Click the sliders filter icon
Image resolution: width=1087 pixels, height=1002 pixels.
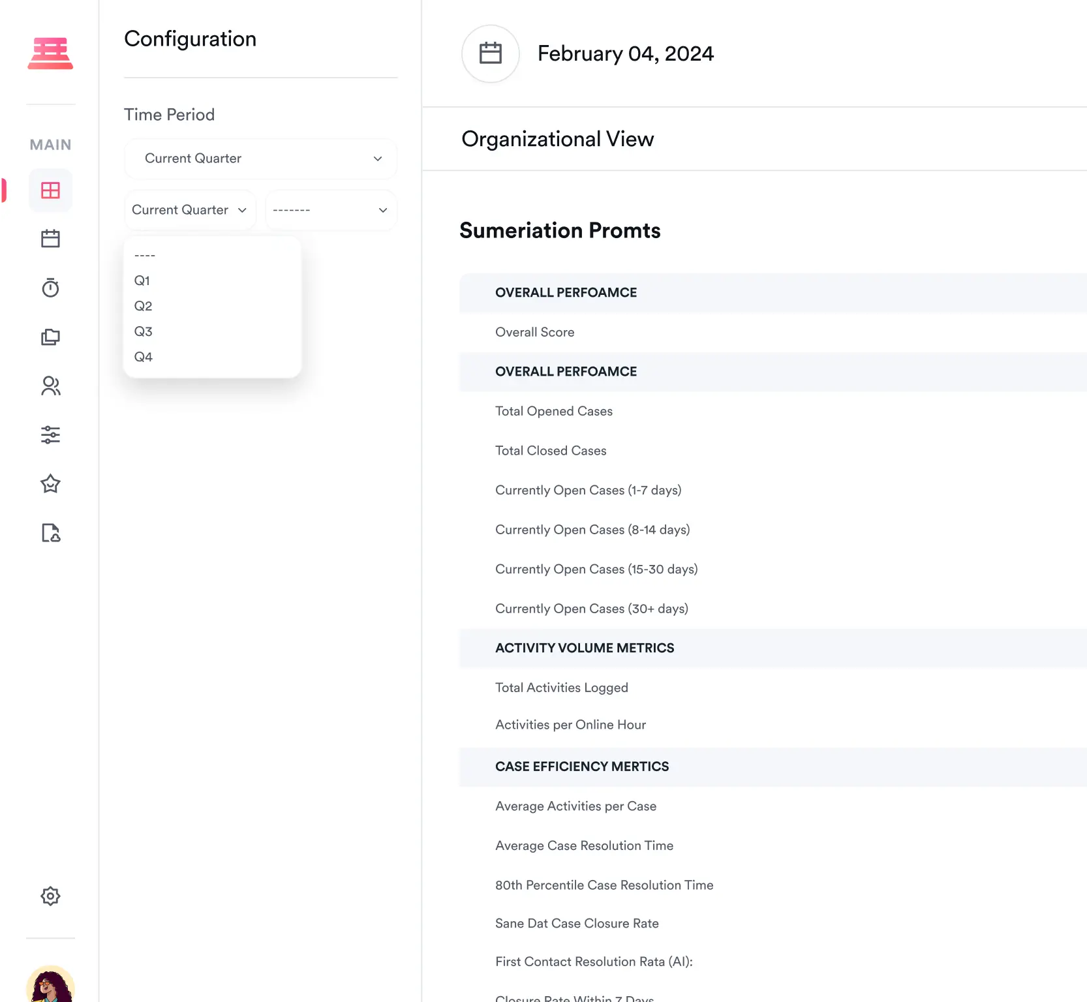pyautogui.click(x=50, y=434)
